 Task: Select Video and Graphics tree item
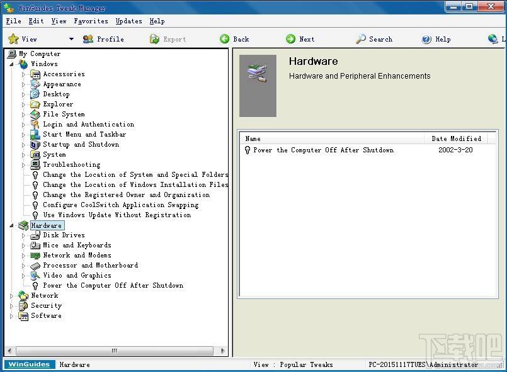(77, 276)
